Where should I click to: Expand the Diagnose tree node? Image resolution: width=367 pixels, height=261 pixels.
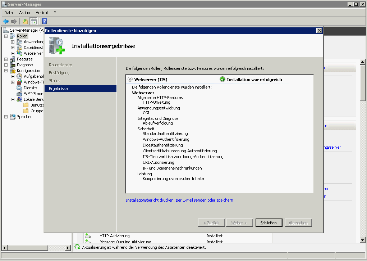tap(6, 65)
